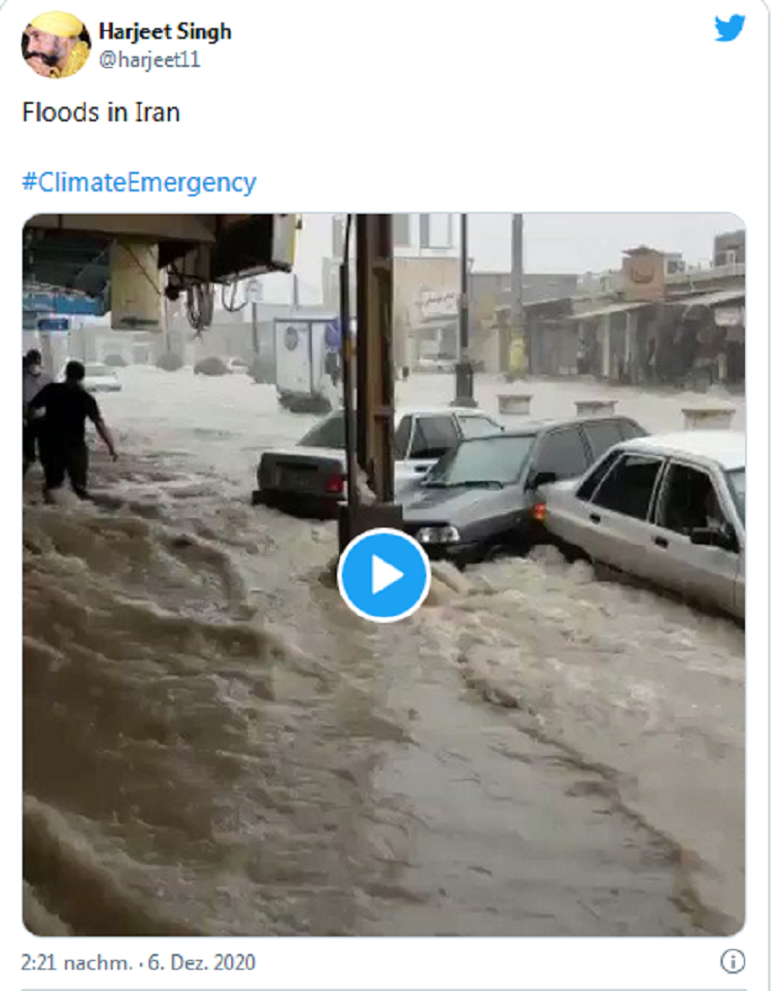Click the 2:21 nachm. timestamp

(x=76, y=963)
